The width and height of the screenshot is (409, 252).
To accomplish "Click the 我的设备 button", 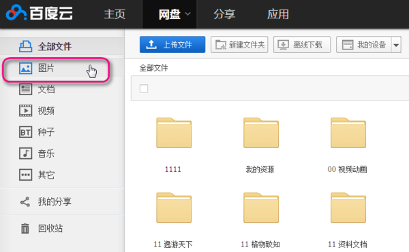I will [x=363, y=44].
